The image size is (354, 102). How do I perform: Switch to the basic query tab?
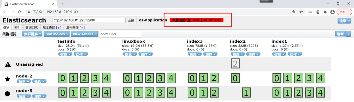tap(49, 28)
